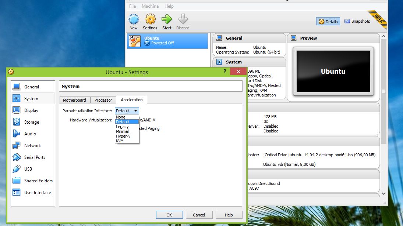The image size is (403, 226).
Task: Open Network settings category
Action: coord(33,146)
